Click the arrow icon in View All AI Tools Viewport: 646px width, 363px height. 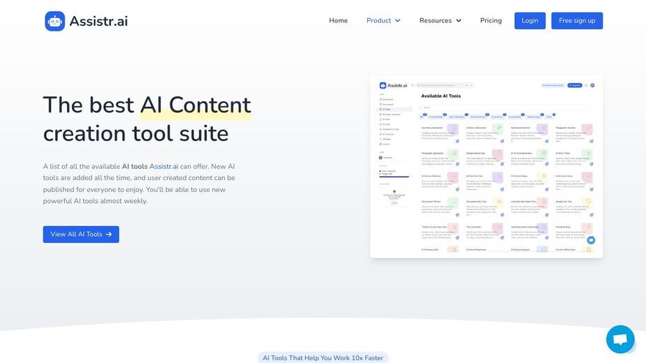pyautogui.click(x=109, y=234)
